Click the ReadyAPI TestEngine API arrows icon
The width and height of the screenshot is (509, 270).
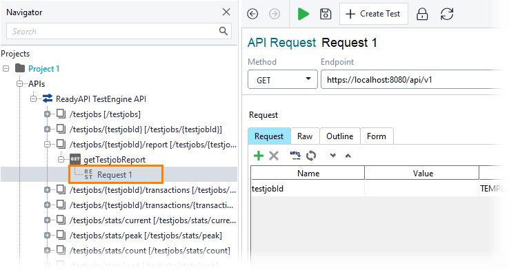click(x=48, y=98)
